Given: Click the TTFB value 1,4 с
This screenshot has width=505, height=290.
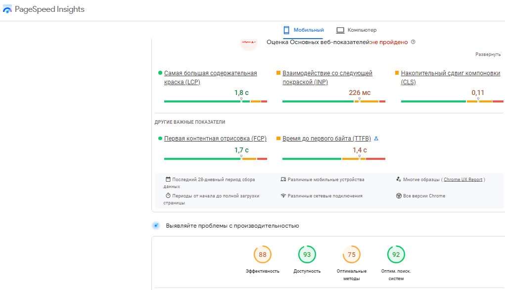Looking at the screenshot, I should pos(360,150).
